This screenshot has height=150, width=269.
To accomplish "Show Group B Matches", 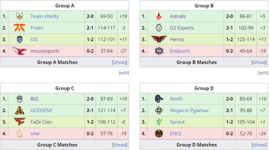I will [x=259, y=62].
